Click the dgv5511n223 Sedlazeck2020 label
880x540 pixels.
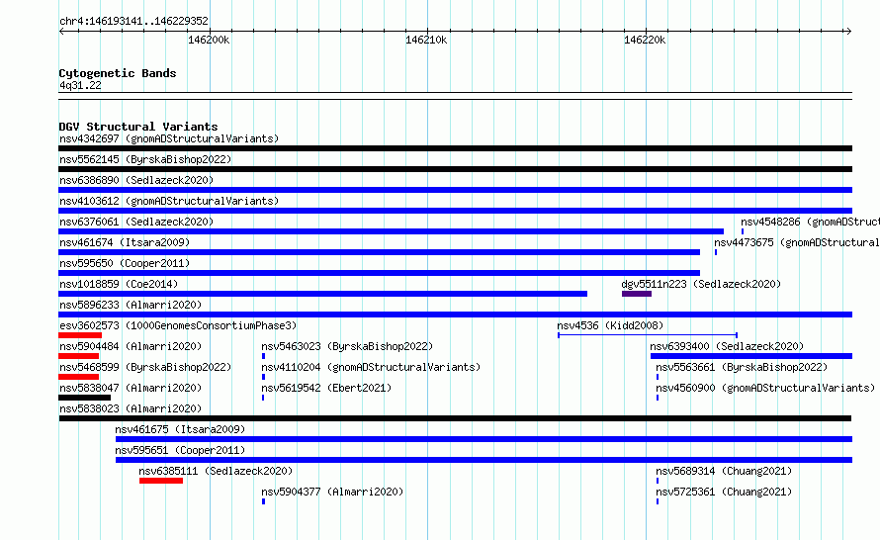(701, 284)
